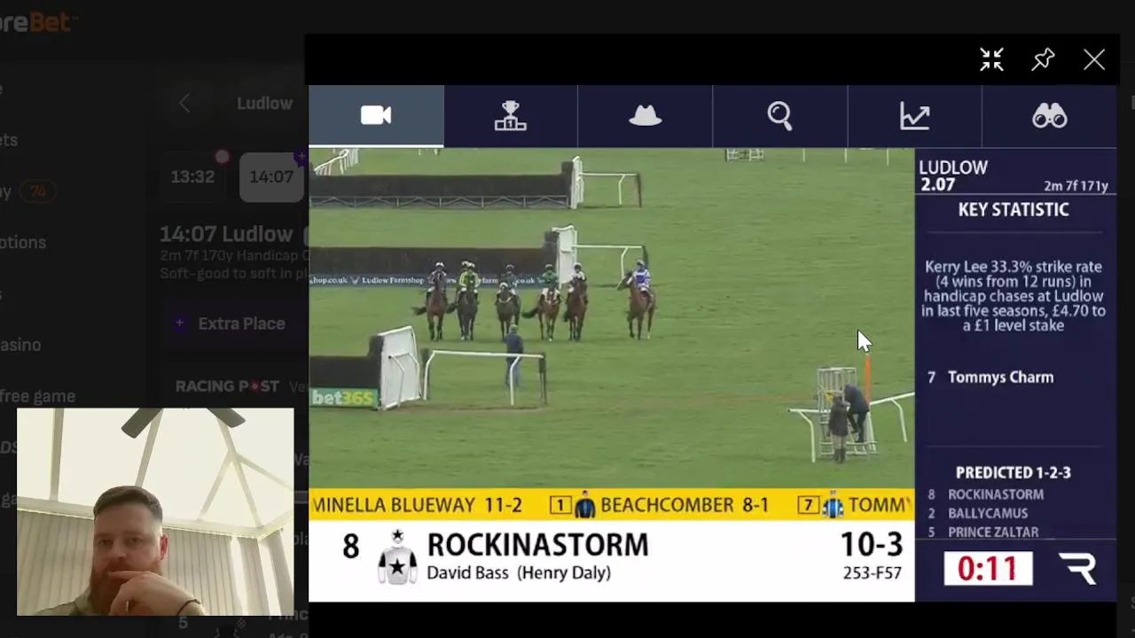Shrink the player with the collapse arrows icon
This screenshot has width=1135, height=638.
click(x=991, y=59)
